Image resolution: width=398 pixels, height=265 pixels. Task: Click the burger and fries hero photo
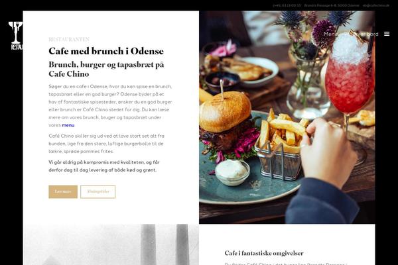click(x=287, y=117)
